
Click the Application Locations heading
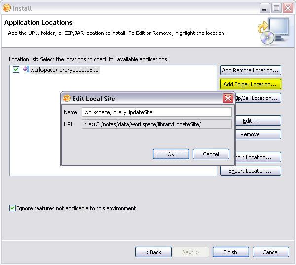[x=38, y=23]
